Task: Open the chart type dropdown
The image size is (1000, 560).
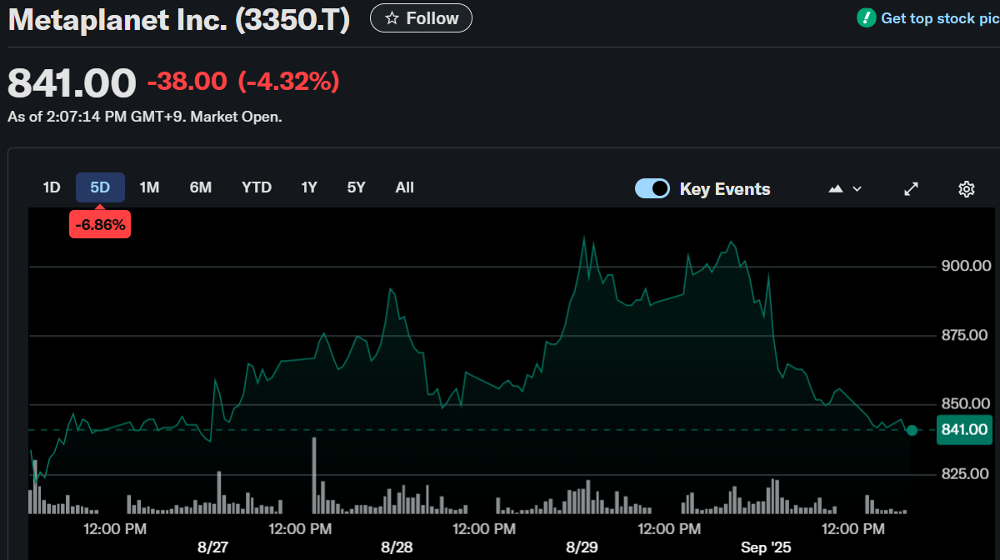Action: coord(845,189)
